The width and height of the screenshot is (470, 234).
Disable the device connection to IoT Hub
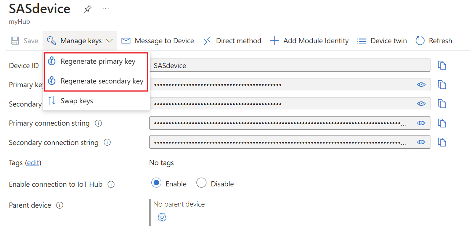tap(201, 183)
